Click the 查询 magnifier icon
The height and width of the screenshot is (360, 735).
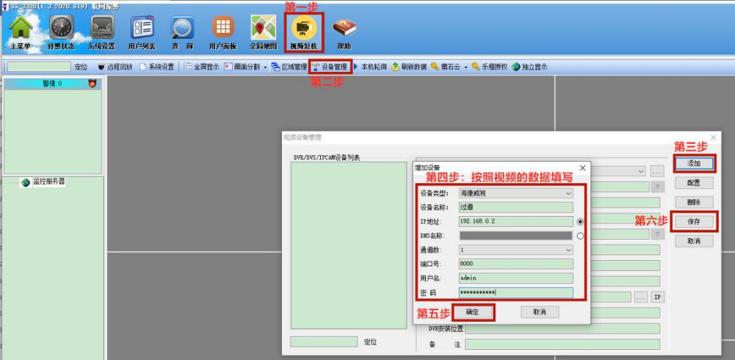pyautogui.click(x=182, y=29)
